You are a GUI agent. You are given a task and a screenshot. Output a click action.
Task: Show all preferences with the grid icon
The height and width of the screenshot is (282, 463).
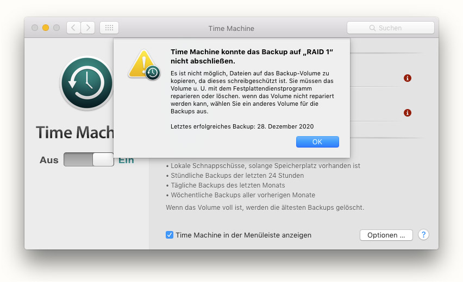(109, 28)
